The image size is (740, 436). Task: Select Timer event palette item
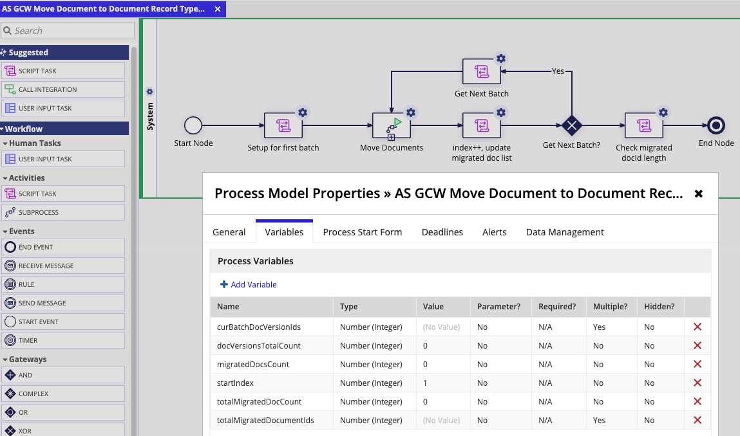[63, 340]
